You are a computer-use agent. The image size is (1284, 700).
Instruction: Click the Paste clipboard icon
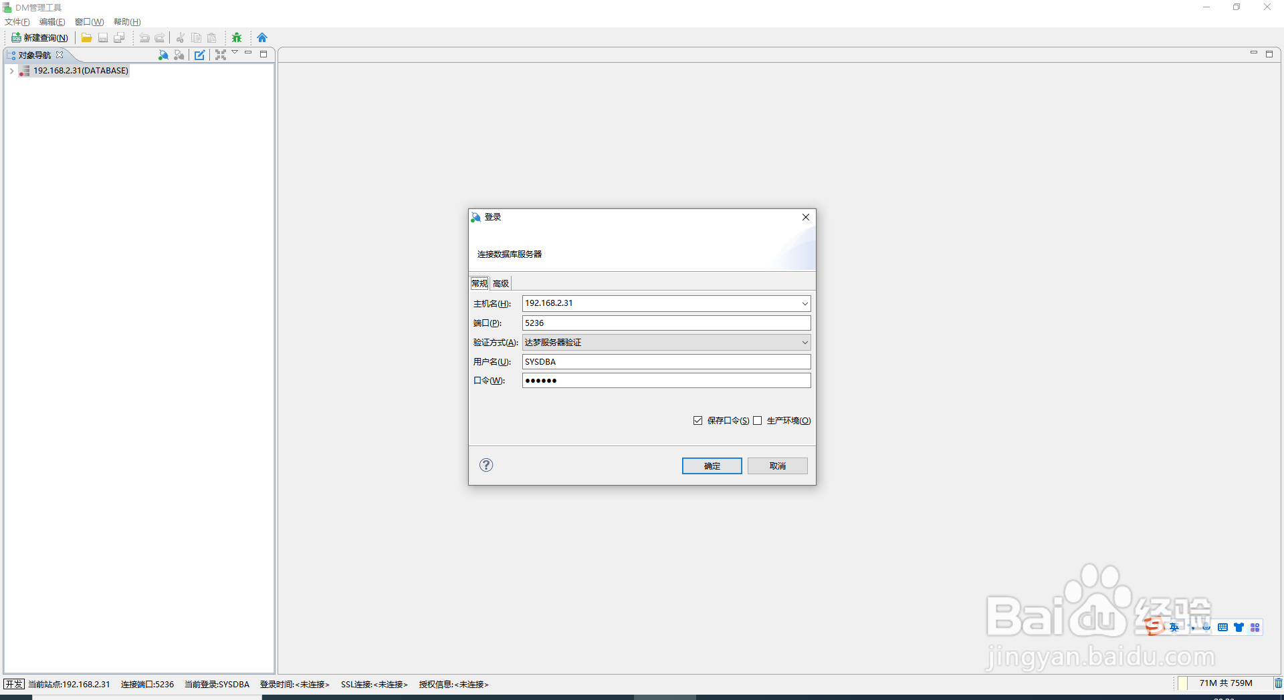coord(212,37)
